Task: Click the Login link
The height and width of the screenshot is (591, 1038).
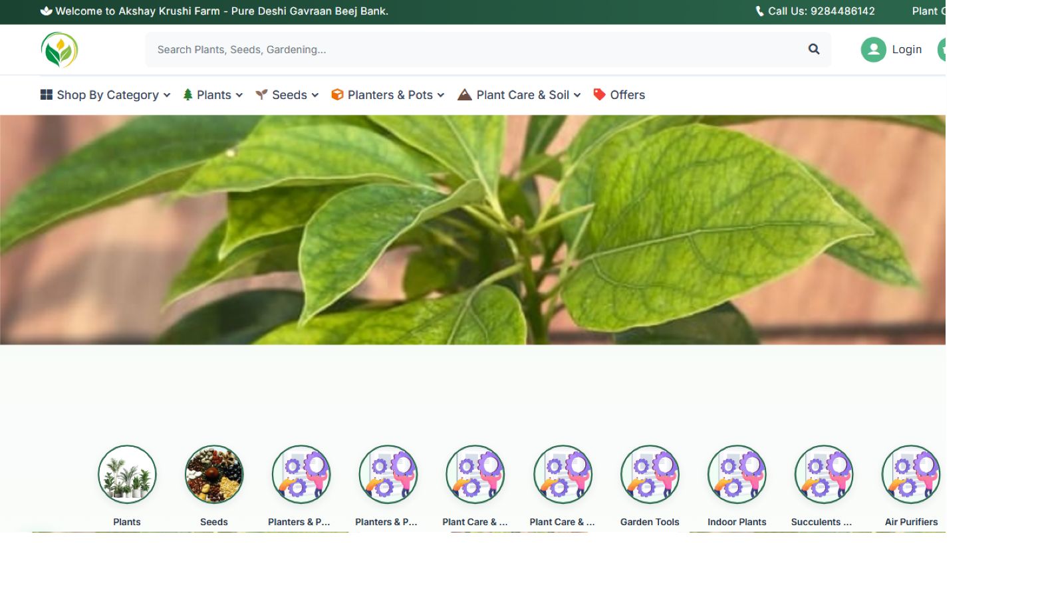Action: 906,49
